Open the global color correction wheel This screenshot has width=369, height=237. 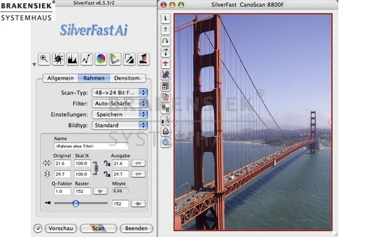tap(101, 59)
